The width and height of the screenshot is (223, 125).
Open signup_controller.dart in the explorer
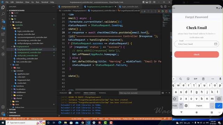(26, 34)
